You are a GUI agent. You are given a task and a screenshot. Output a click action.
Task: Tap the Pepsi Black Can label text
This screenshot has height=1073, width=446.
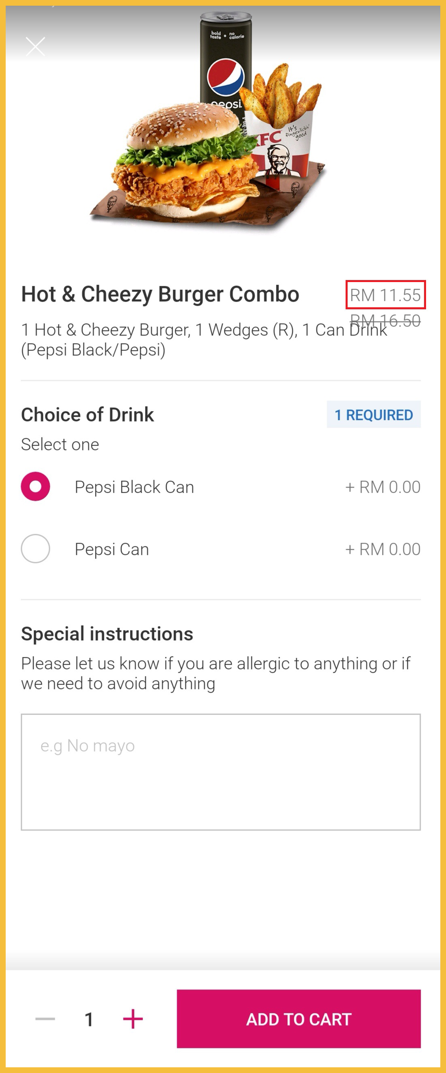pyautogui.click(x=134, y=487)
